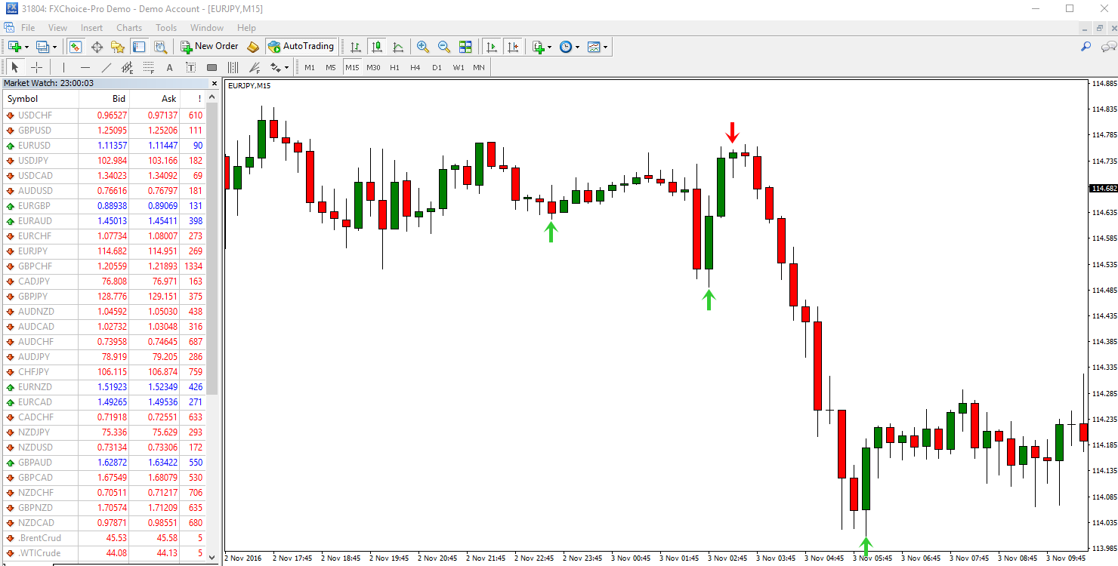Expand the Profiles dropdown arrow
This screenshot has height=566, width=1118.
click(54, 47)
